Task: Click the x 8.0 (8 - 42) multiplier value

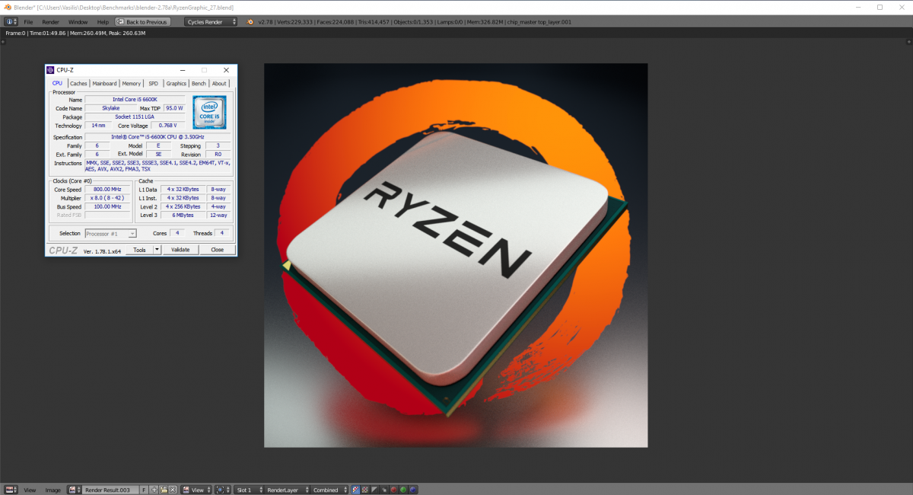Action: [x=107, y=198]
